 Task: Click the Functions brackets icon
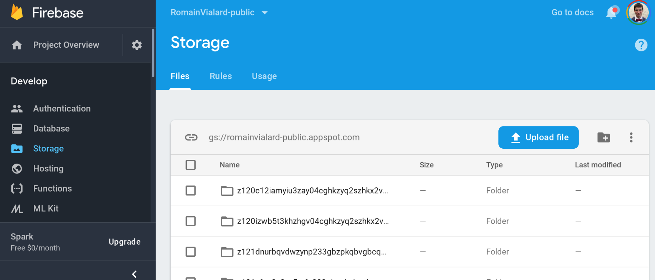17,189
